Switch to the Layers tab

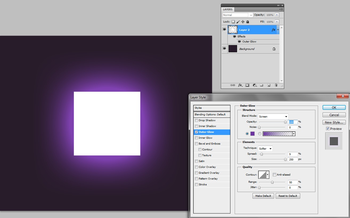(228, 9)
